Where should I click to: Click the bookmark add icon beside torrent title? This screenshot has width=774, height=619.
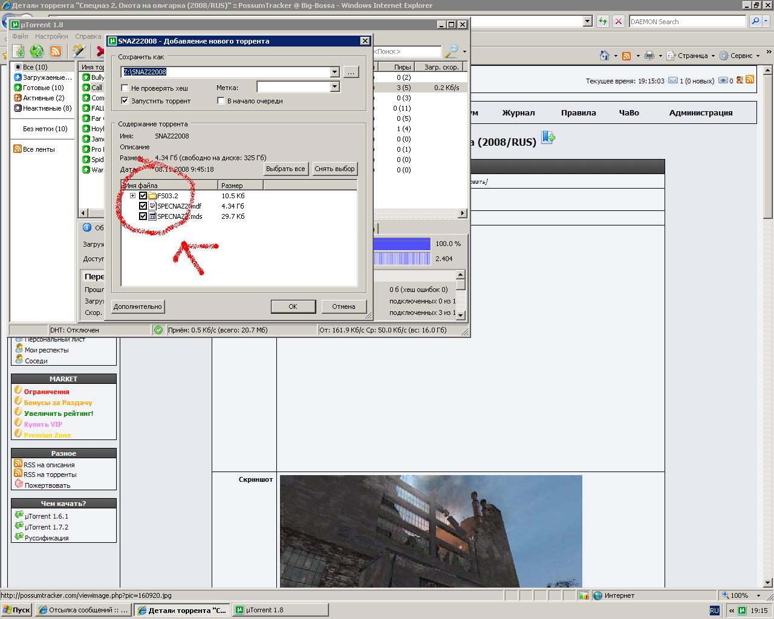click(548, 138)
